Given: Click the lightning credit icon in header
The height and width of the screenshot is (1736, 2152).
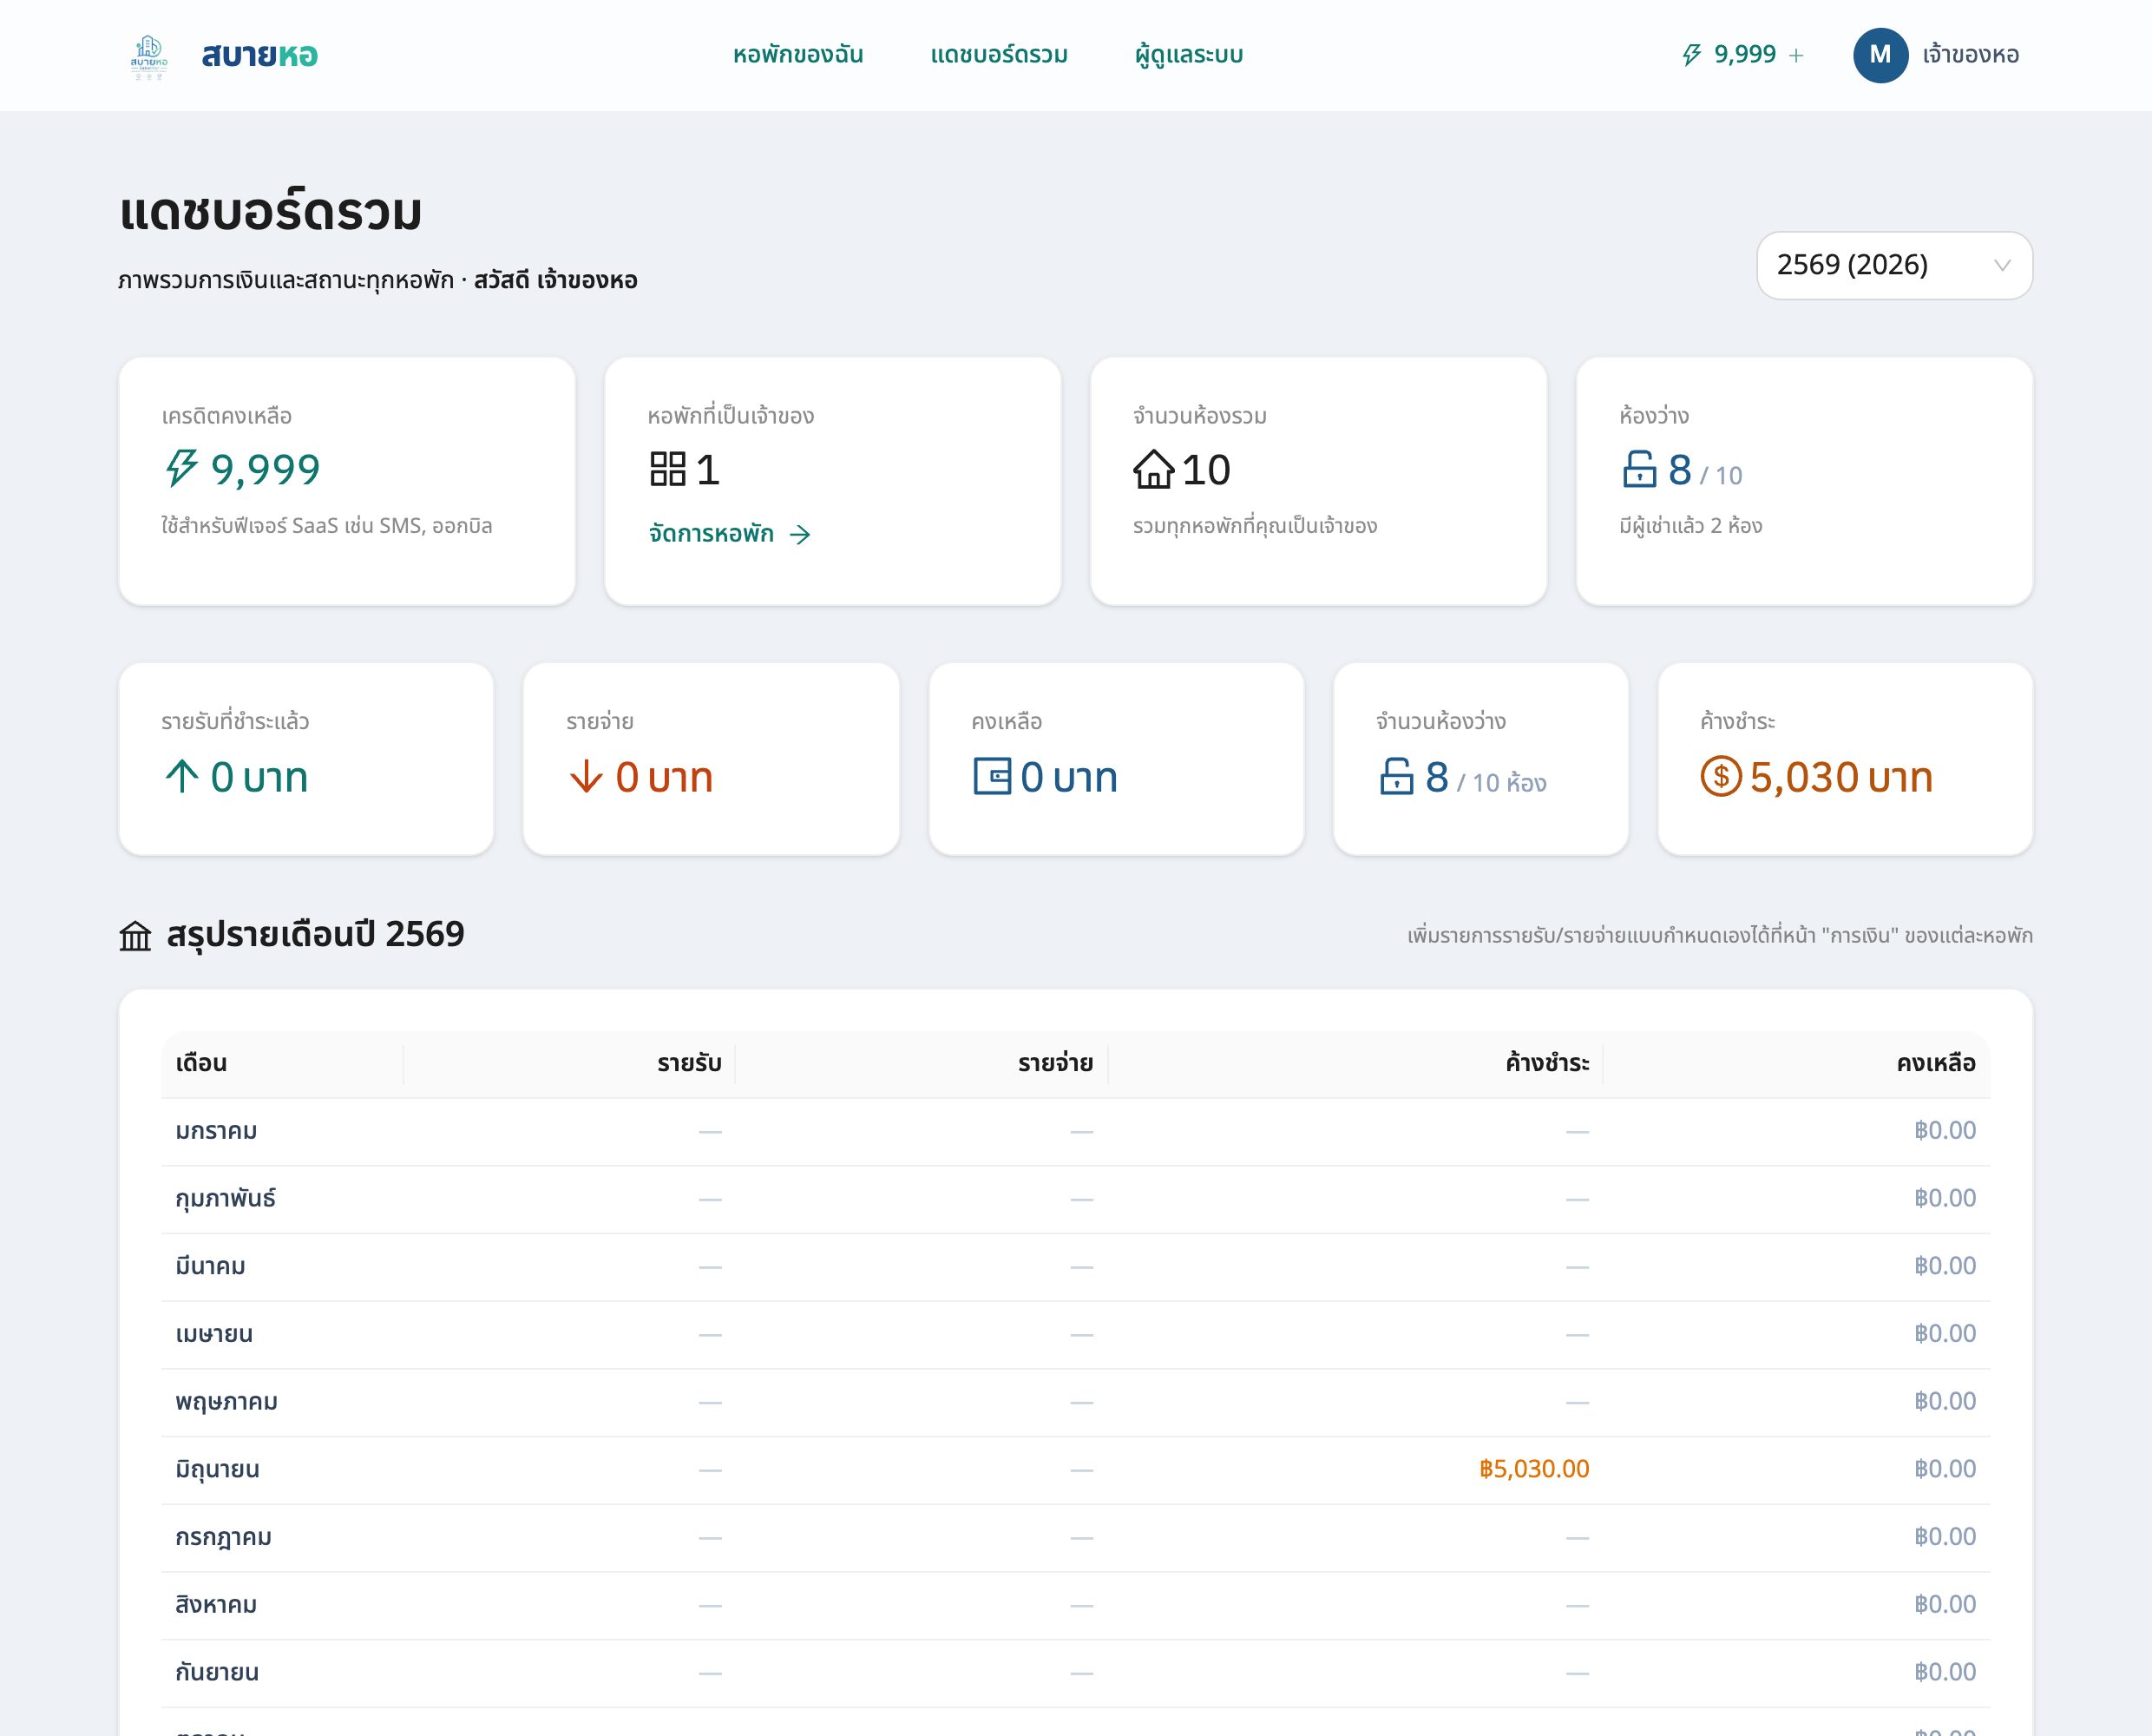Looking at the screenshot, I should pyautogui.click(x=1691, y=55).
